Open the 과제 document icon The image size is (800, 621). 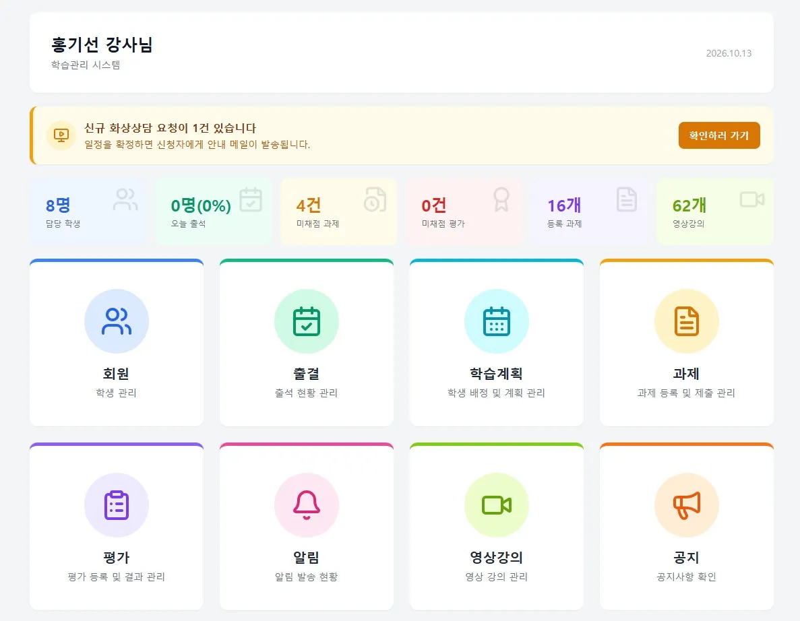pos(687,321)
